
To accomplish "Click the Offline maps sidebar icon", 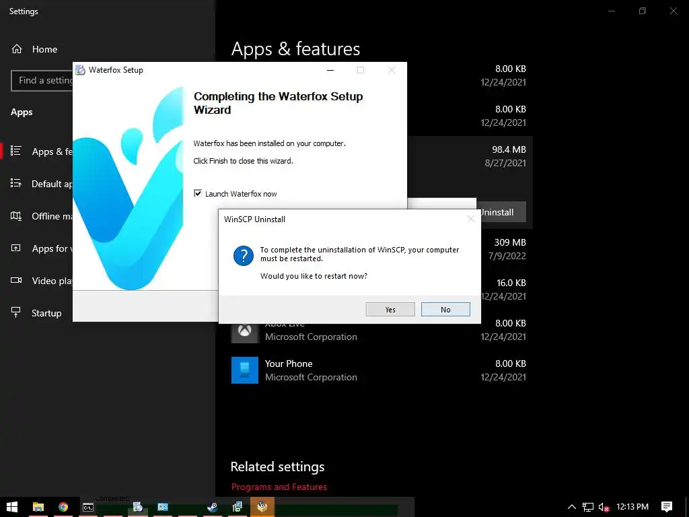I will coord(16,216).
